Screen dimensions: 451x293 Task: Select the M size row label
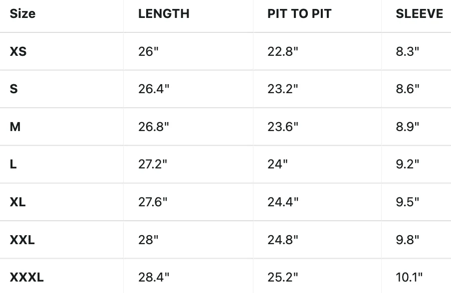coord(15,127)
